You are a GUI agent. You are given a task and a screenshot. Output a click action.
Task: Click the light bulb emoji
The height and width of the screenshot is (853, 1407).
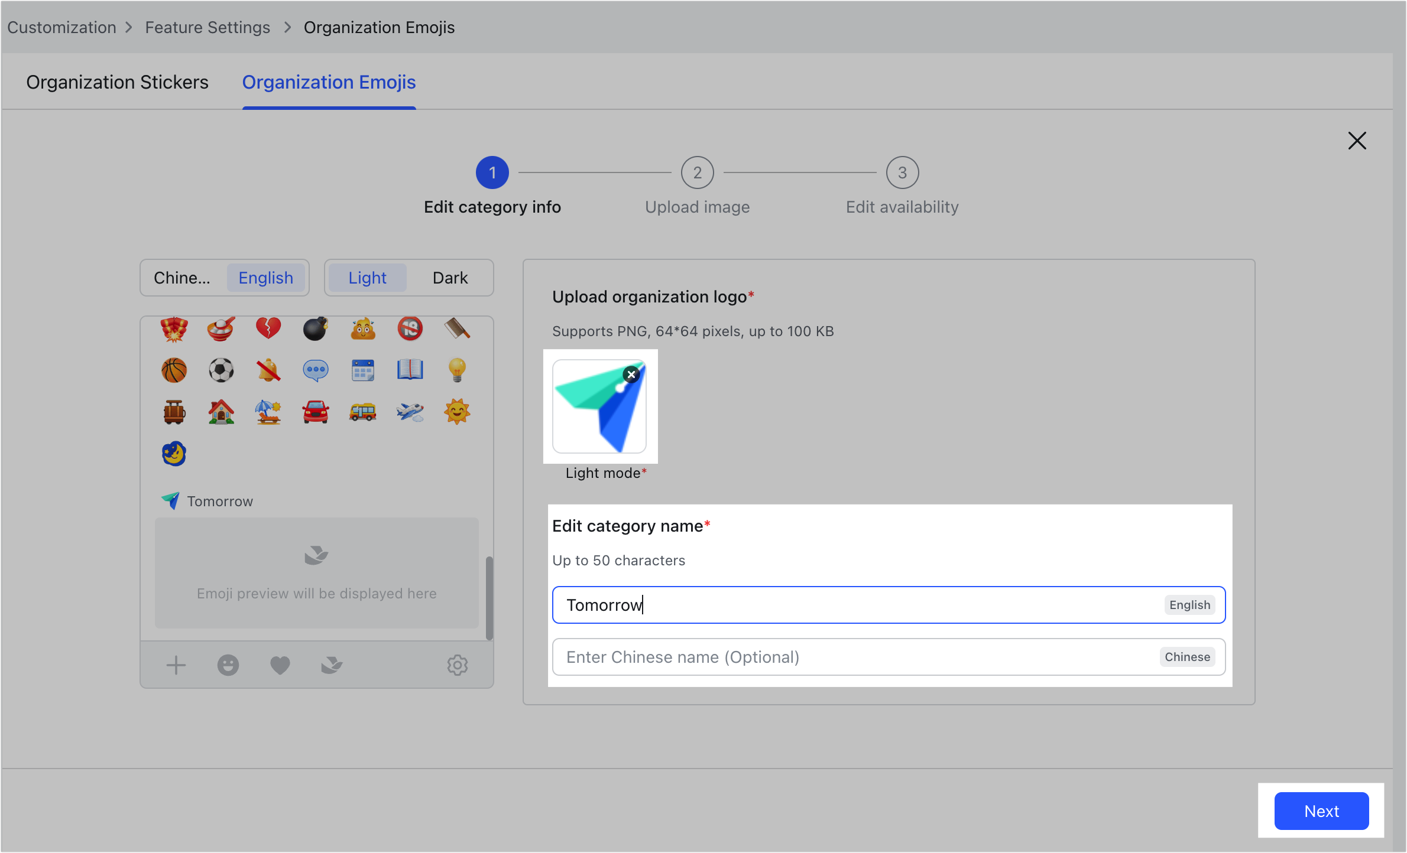[457, 370]
